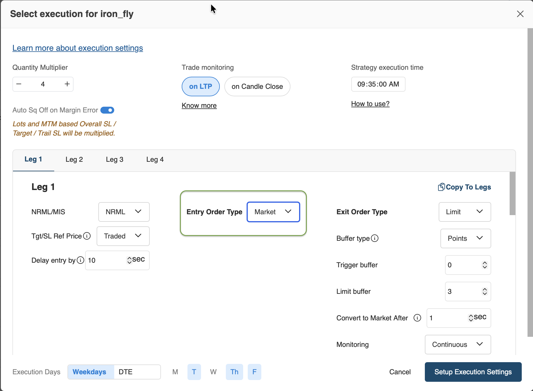Screen dimensions: 533x391
Task: Click the leg panel vertical scrollbar
Action: click(x=512, y=193)
